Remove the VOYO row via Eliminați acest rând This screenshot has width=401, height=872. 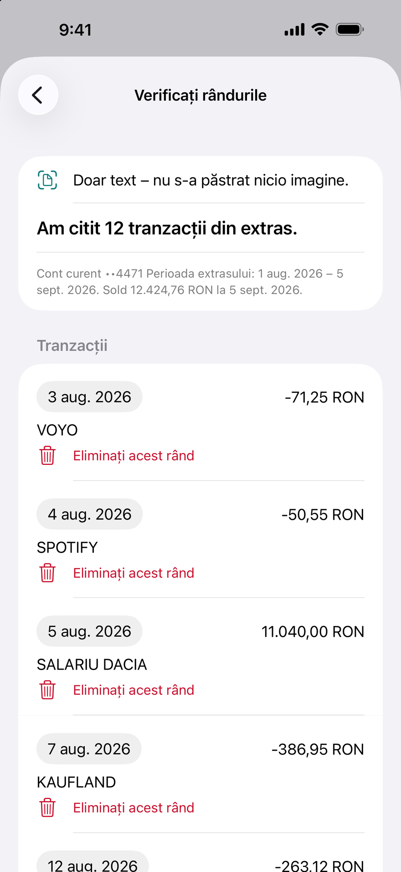pos(134,455)
